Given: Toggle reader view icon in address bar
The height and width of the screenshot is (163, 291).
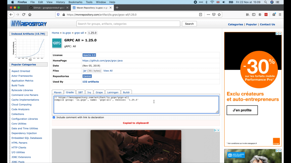Looking at the screenshot, I should coord(200,14).
